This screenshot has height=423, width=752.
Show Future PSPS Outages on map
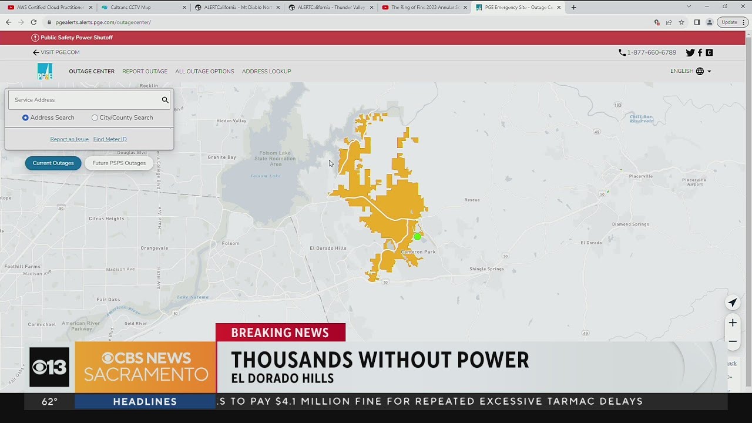click(119, 163)
